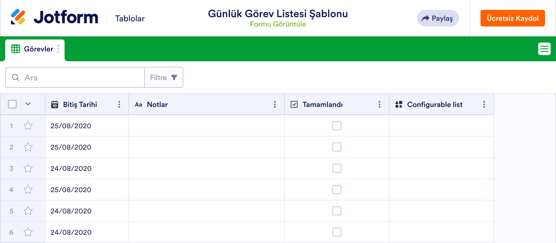Open the Formu Görüntüle link
The height and width of the screenshot is (243, 556).
point(278,24)
